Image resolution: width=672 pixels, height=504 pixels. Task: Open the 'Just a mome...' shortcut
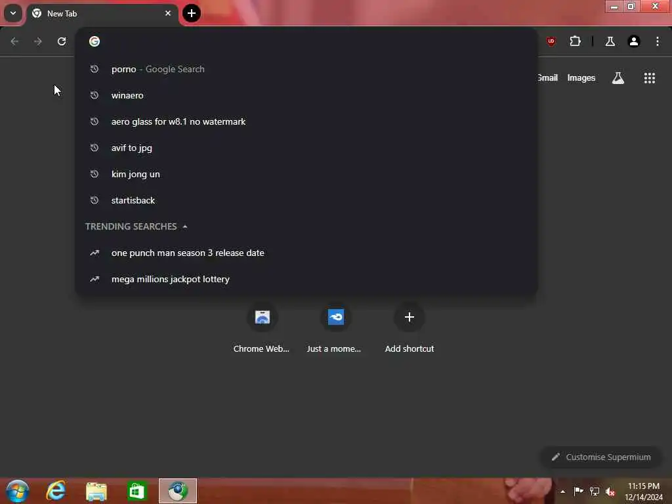pos(335,328)
